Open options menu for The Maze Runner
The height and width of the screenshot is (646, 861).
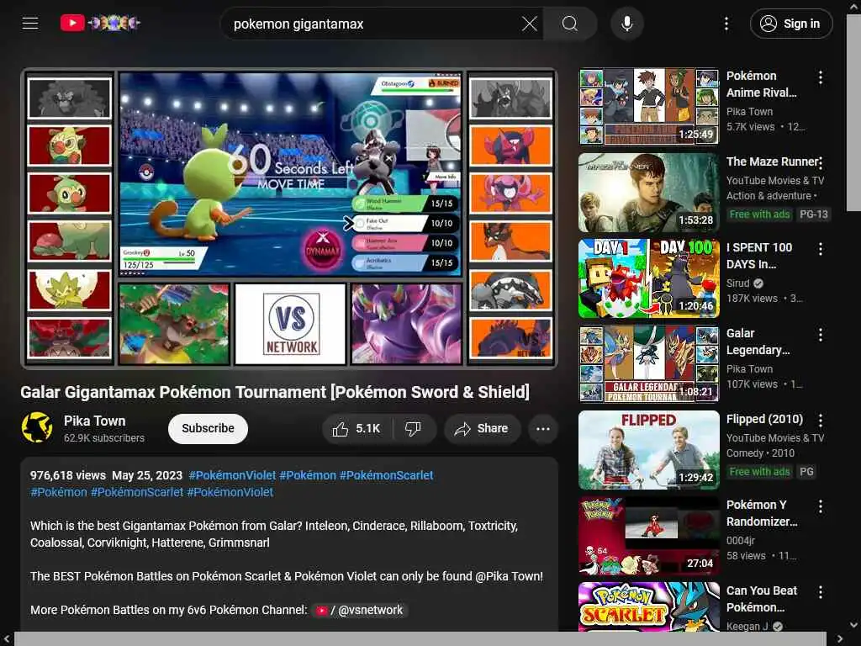tap(821, 163)
